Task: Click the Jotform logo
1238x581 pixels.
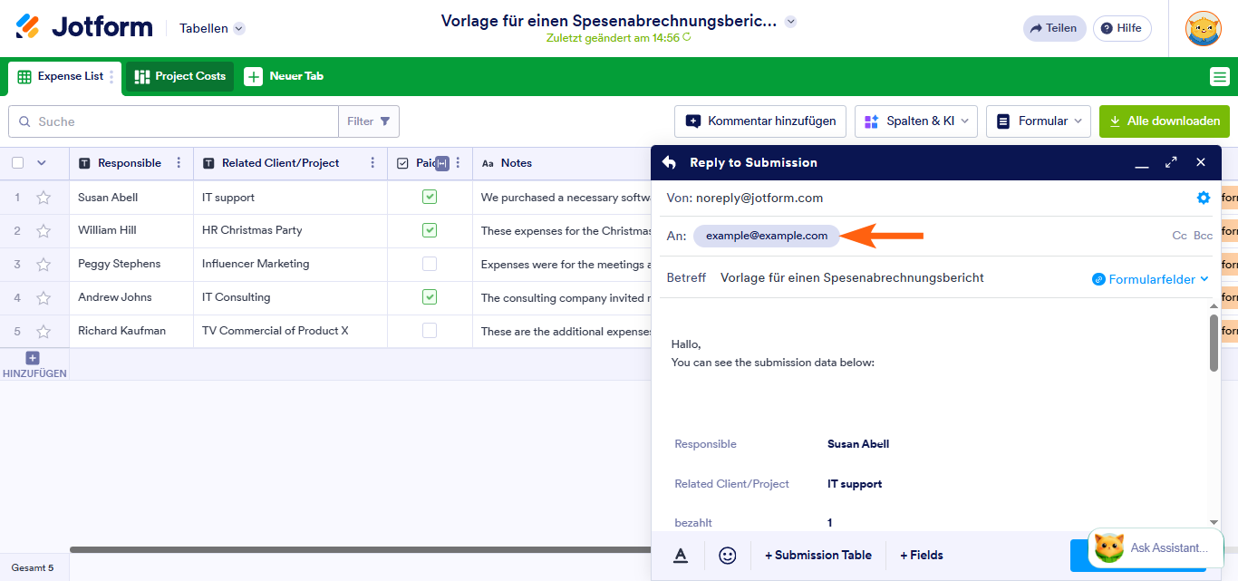Action: pos(84,26)
